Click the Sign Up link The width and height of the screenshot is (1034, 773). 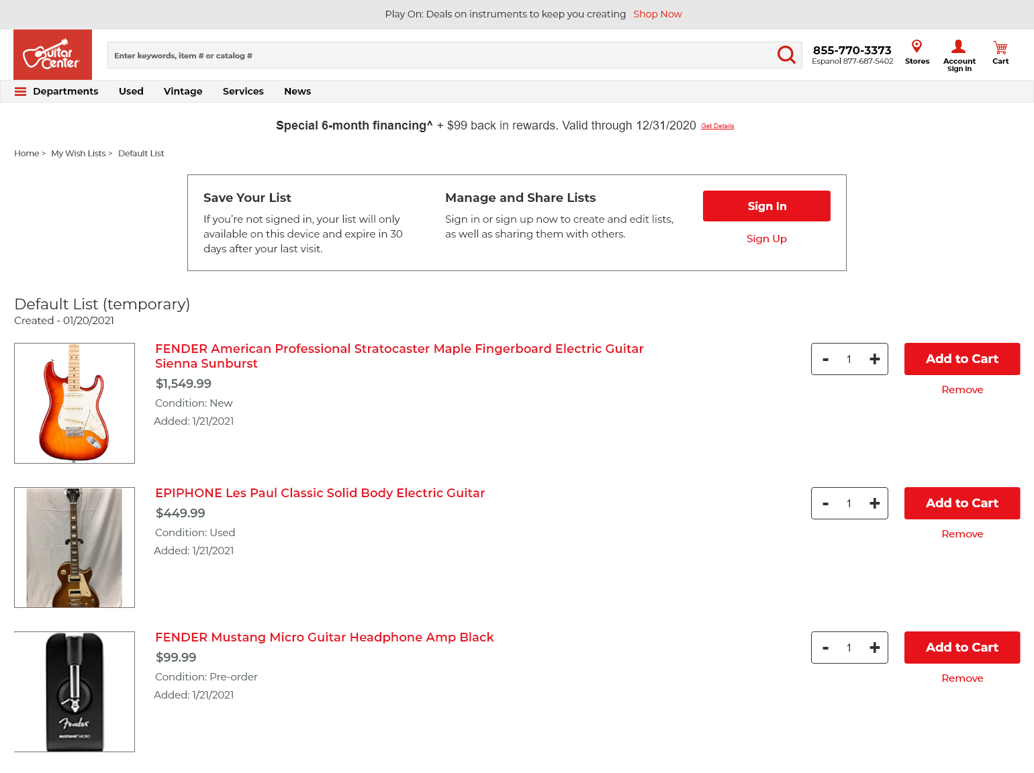point(767,239)
